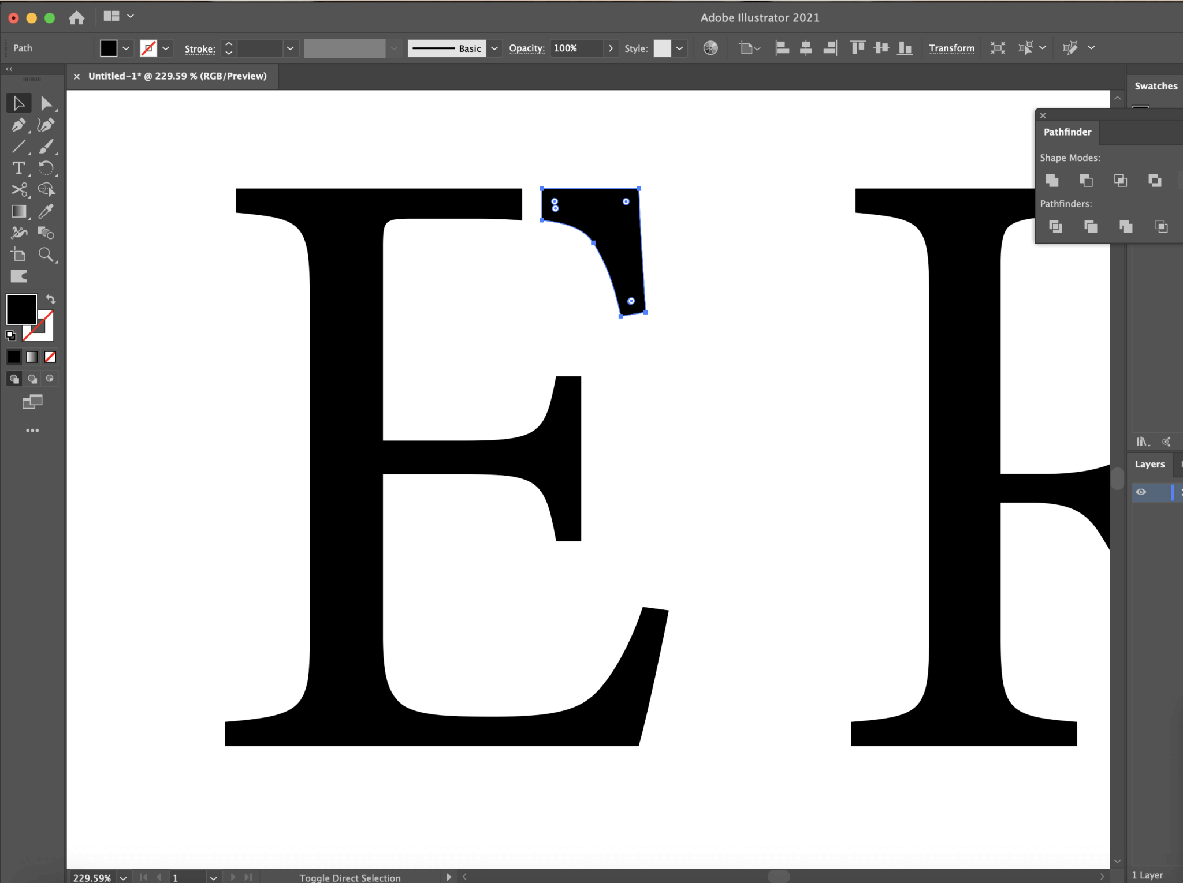Choose the Eyedropper tool
This screenshot has width=1183, height=883.
pos(47,212)
